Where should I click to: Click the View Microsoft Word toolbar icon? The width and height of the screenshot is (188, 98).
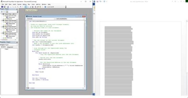tap(2, 7)
